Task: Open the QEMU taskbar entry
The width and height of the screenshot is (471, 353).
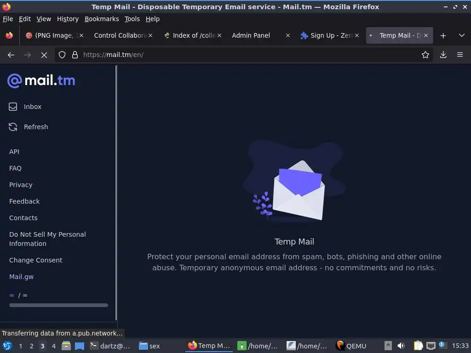Action: click(351, 346)
